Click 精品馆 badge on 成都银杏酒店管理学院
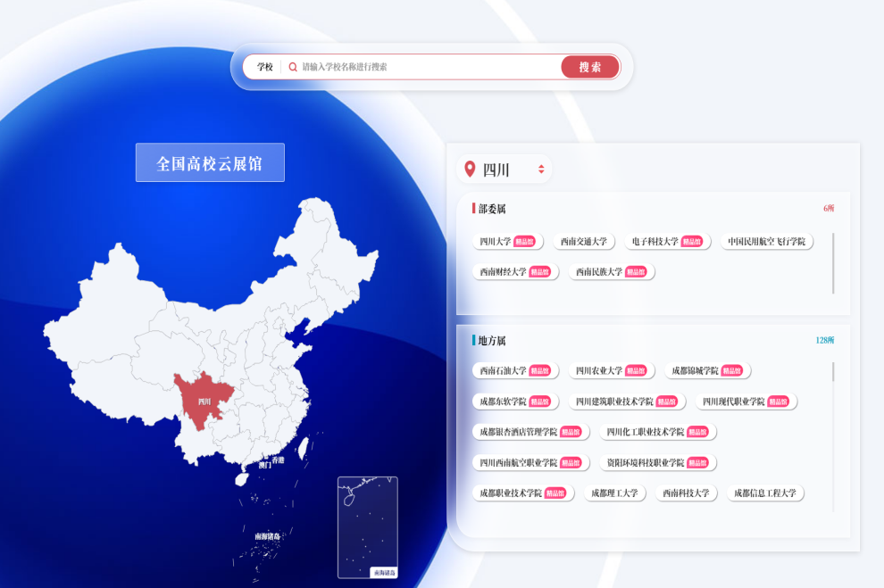 coord(571,432)
